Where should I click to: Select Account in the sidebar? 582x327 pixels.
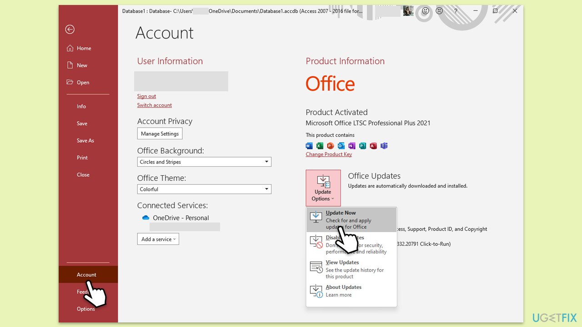tap(88, 274)
